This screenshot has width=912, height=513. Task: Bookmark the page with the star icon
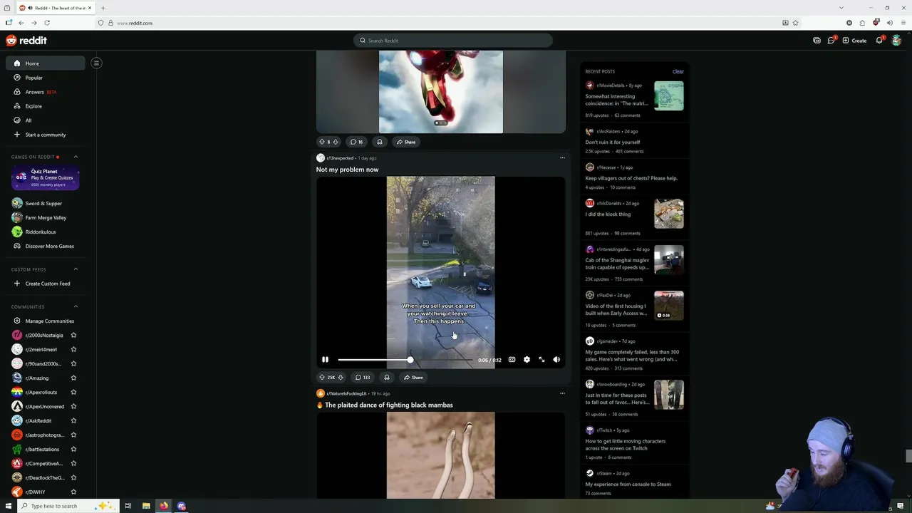coord(795,23)
